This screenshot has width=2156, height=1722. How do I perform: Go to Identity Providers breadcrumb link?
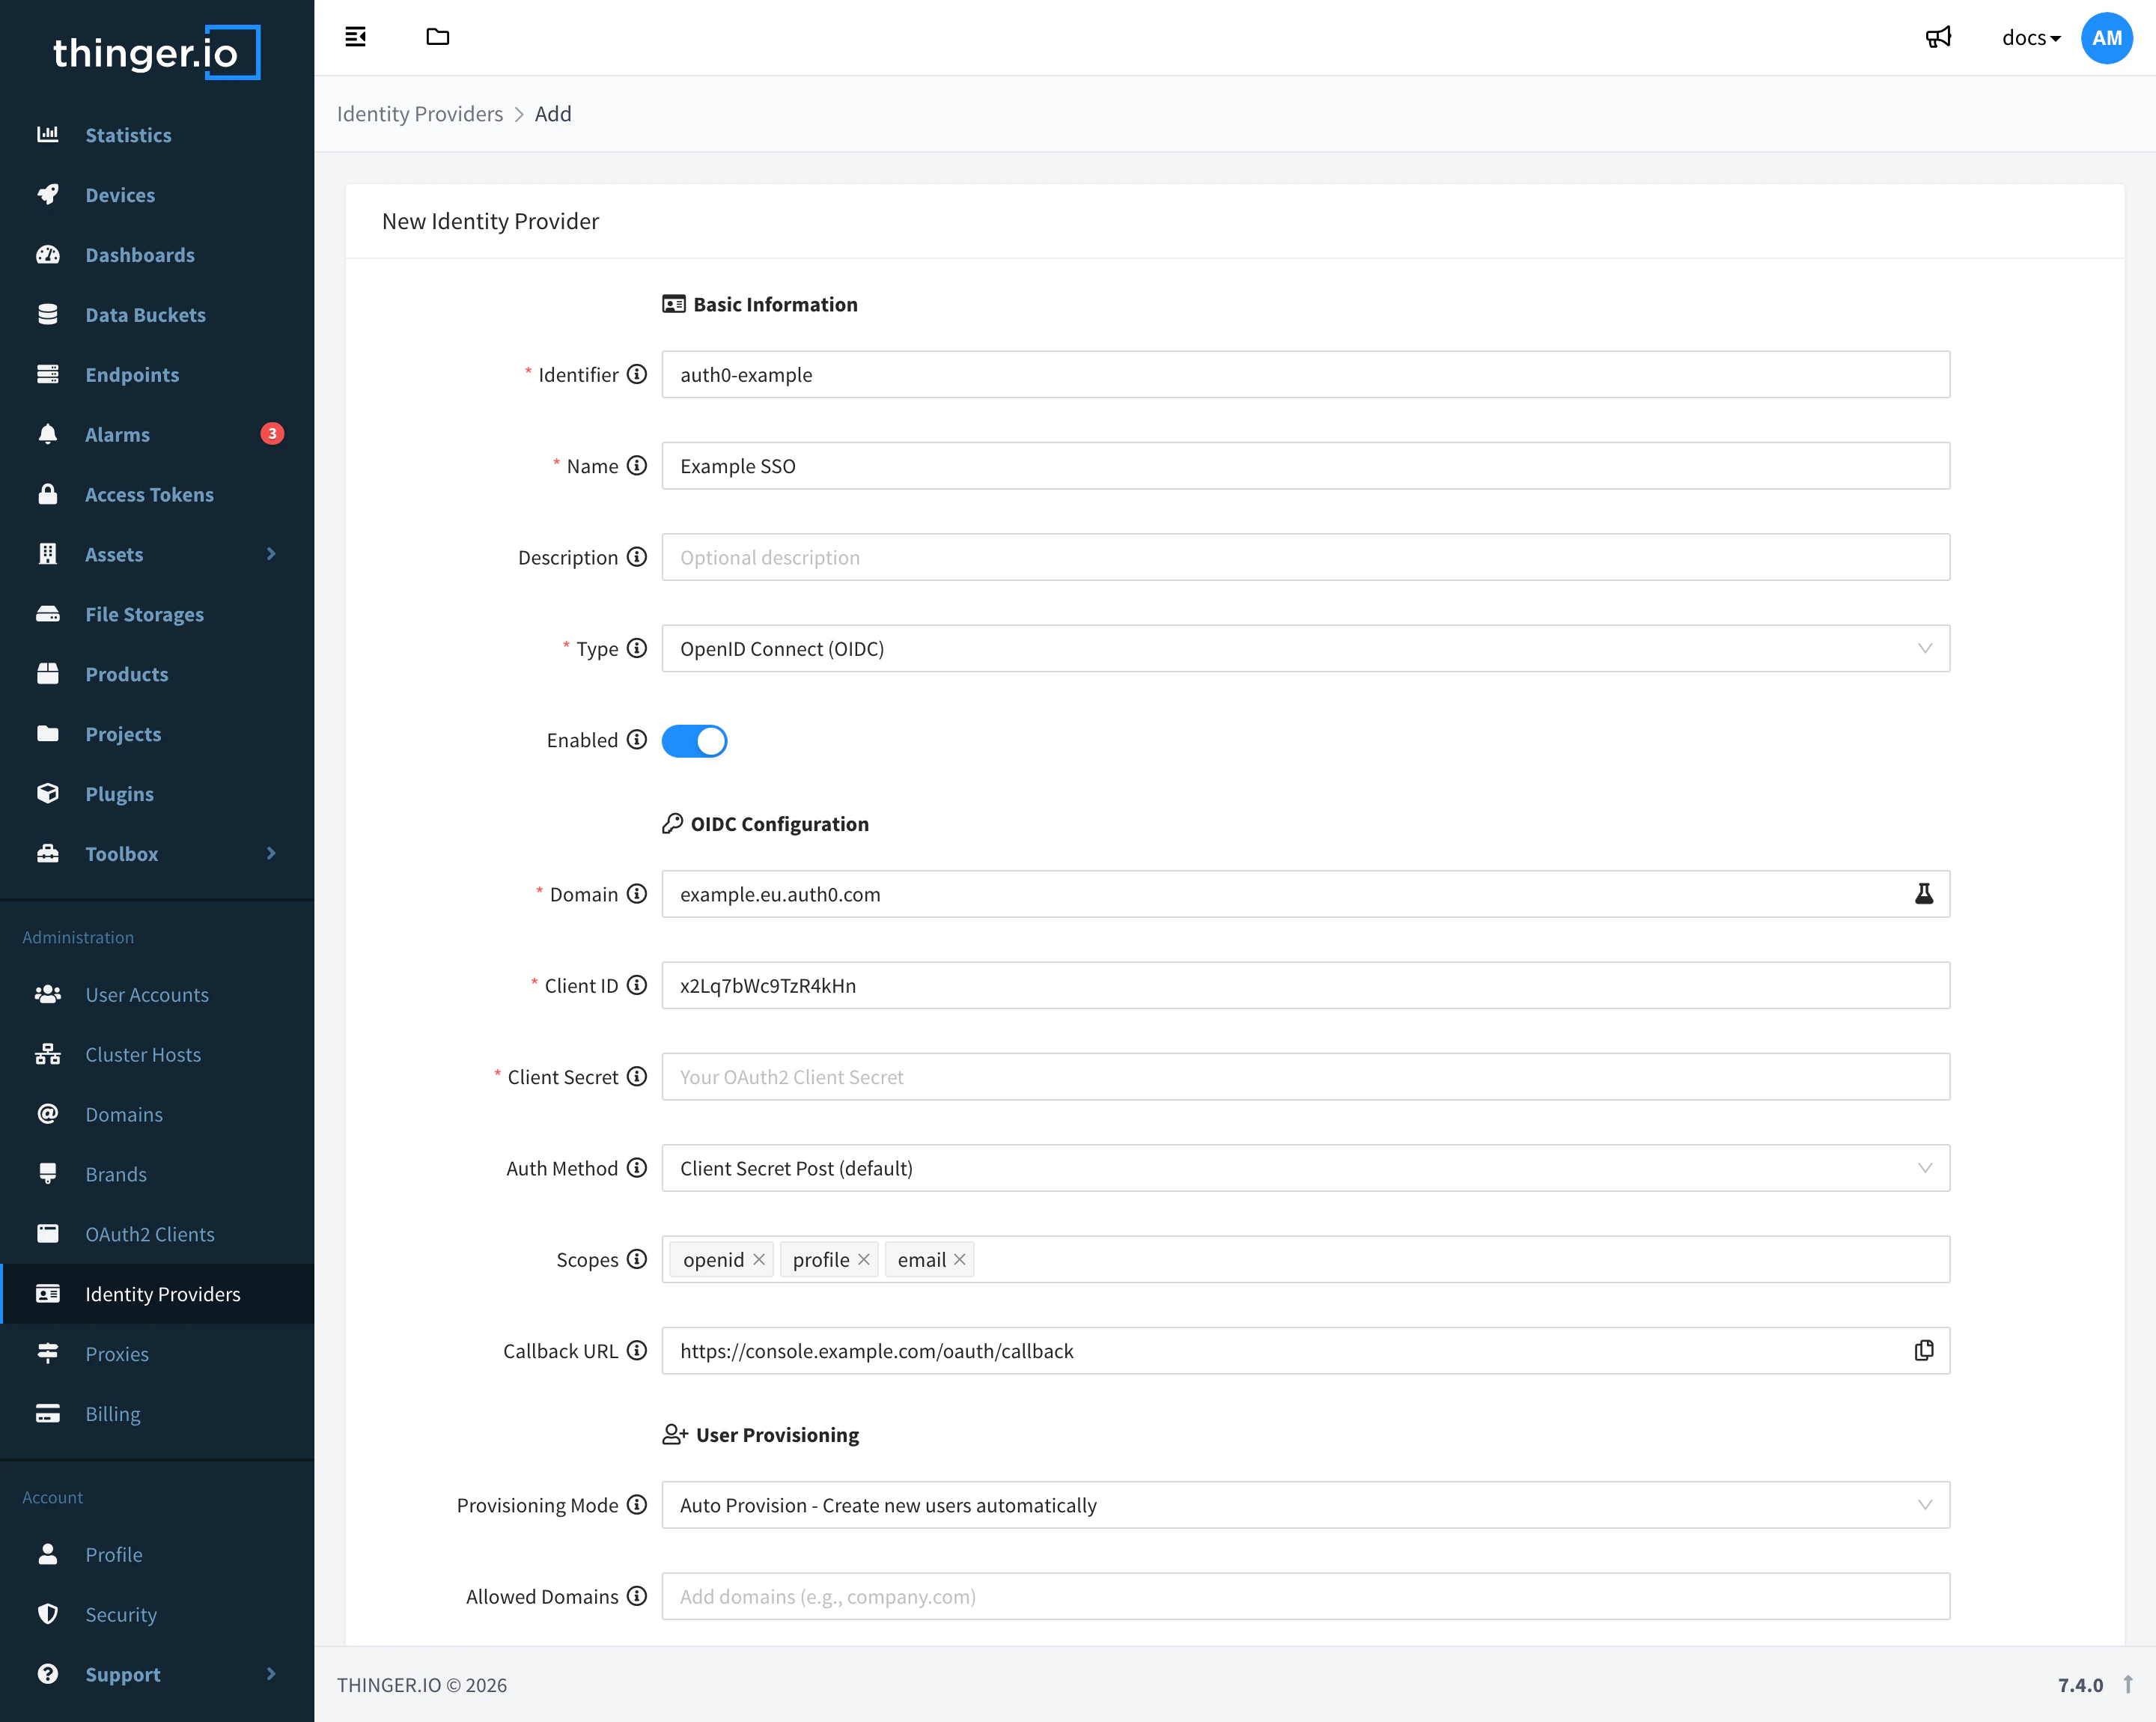click(420, 114)
